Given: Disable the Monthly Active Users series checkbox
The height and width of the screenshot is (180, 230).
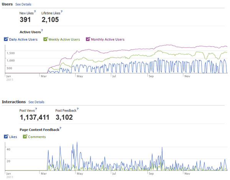Looking at the screenshot, I should (x=88, y=39).
